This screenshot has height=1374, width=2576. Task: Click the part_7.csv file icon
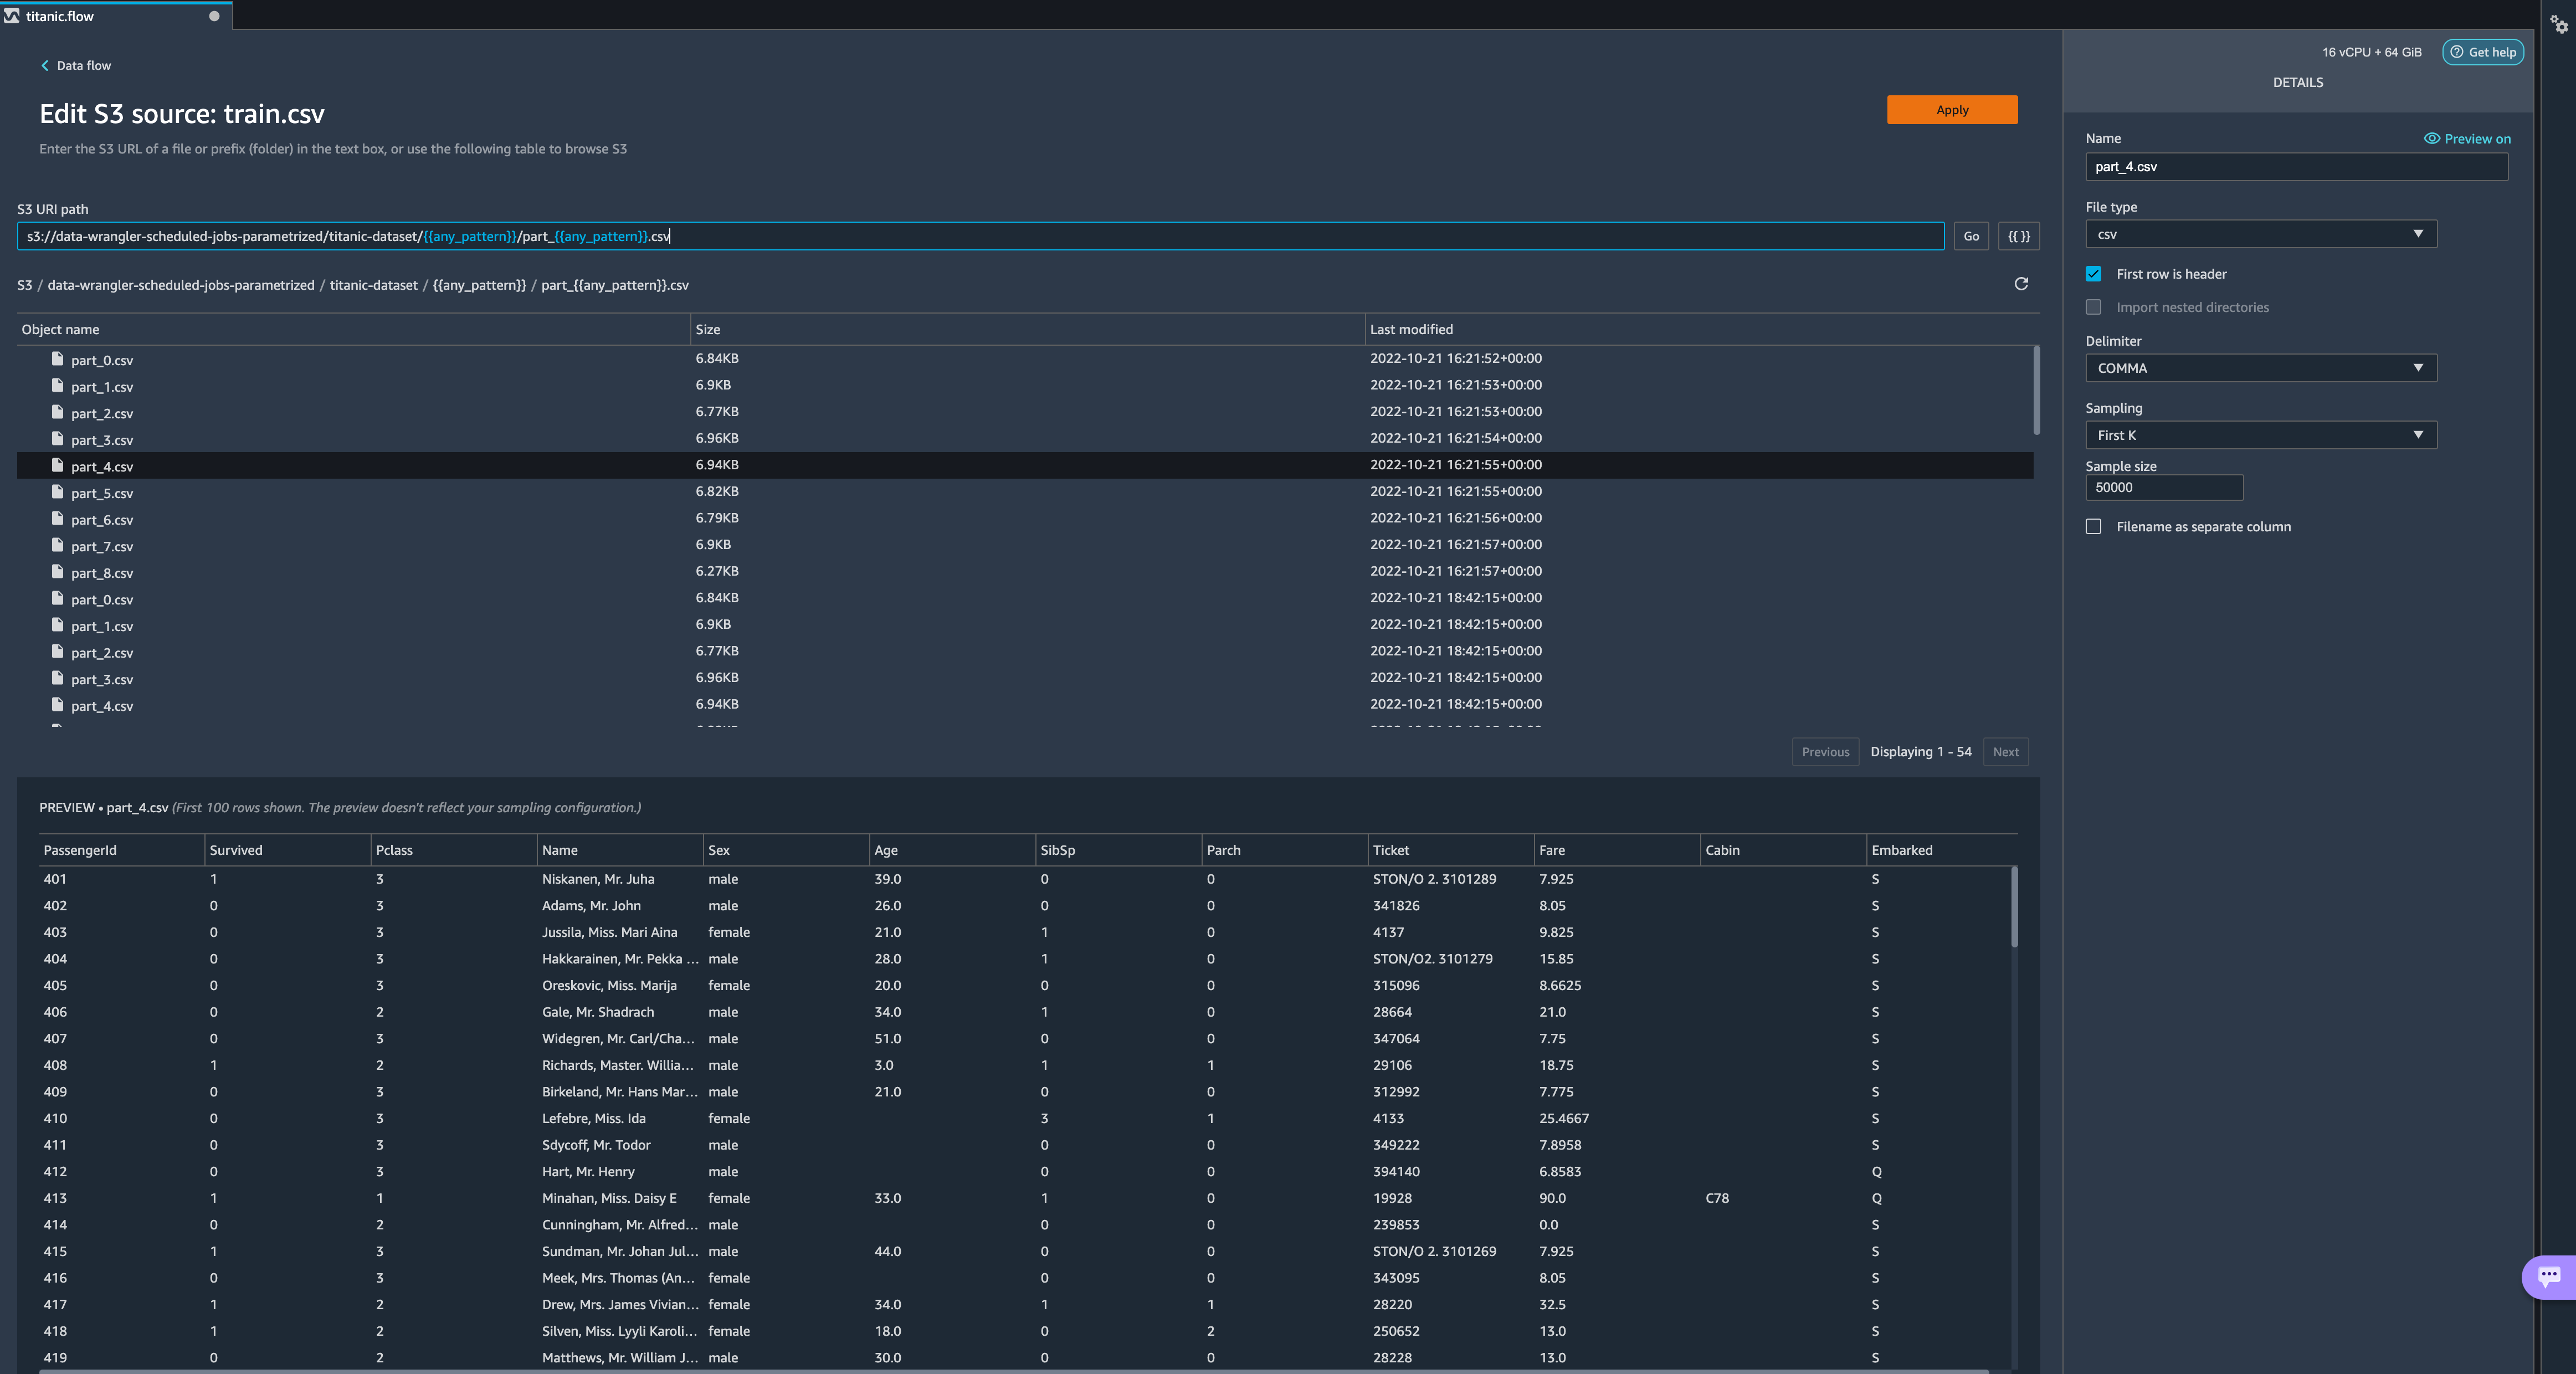(x=57, y=545)
